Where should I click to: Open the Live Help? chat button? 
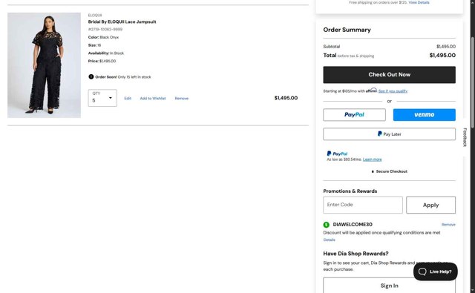tap(436, 271)
